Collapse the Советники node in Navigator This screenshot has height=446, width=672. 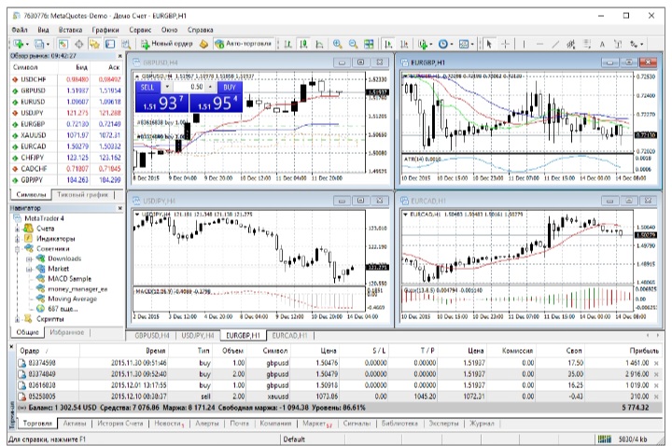coord(17,248)
